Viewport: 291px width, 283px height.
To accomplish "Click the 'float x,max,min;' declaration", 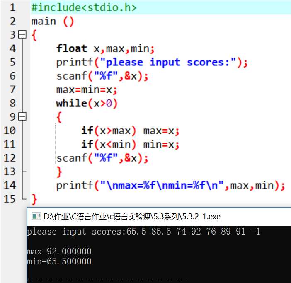I will [105, 48].
